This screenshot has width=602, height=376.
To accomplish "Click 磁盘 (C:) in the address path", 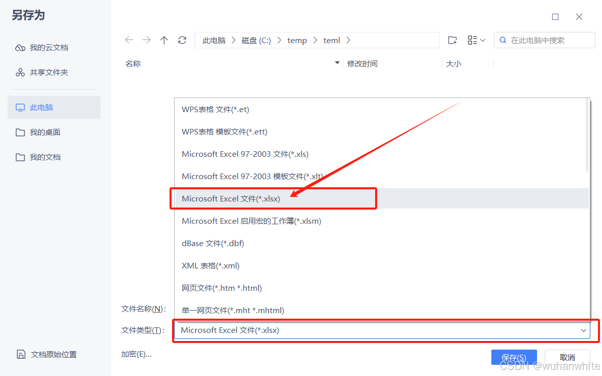I will (x=256, y=40).
